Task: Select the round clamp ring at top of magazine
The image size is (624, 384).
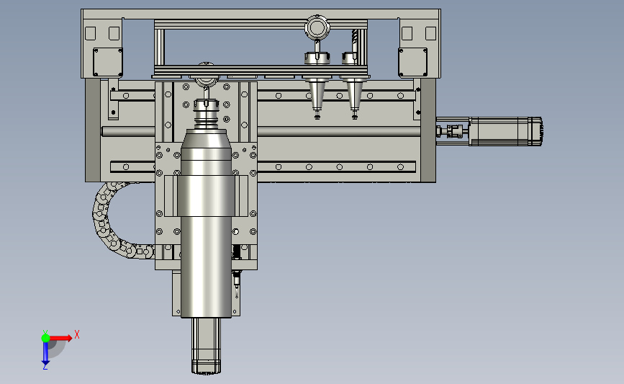Action: tap(317, 28)
